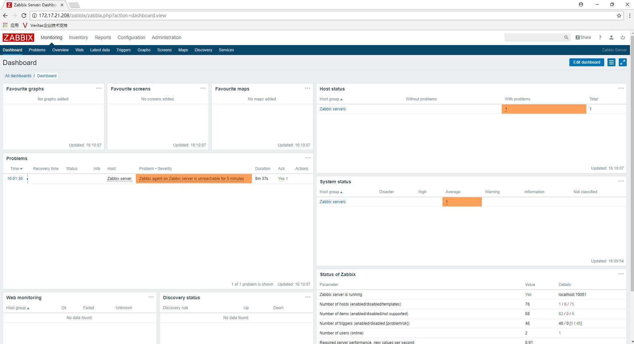Screen dimensions: 634x344
Task: Open Favourite screens widget menu dots
Action: pos(203,88)
